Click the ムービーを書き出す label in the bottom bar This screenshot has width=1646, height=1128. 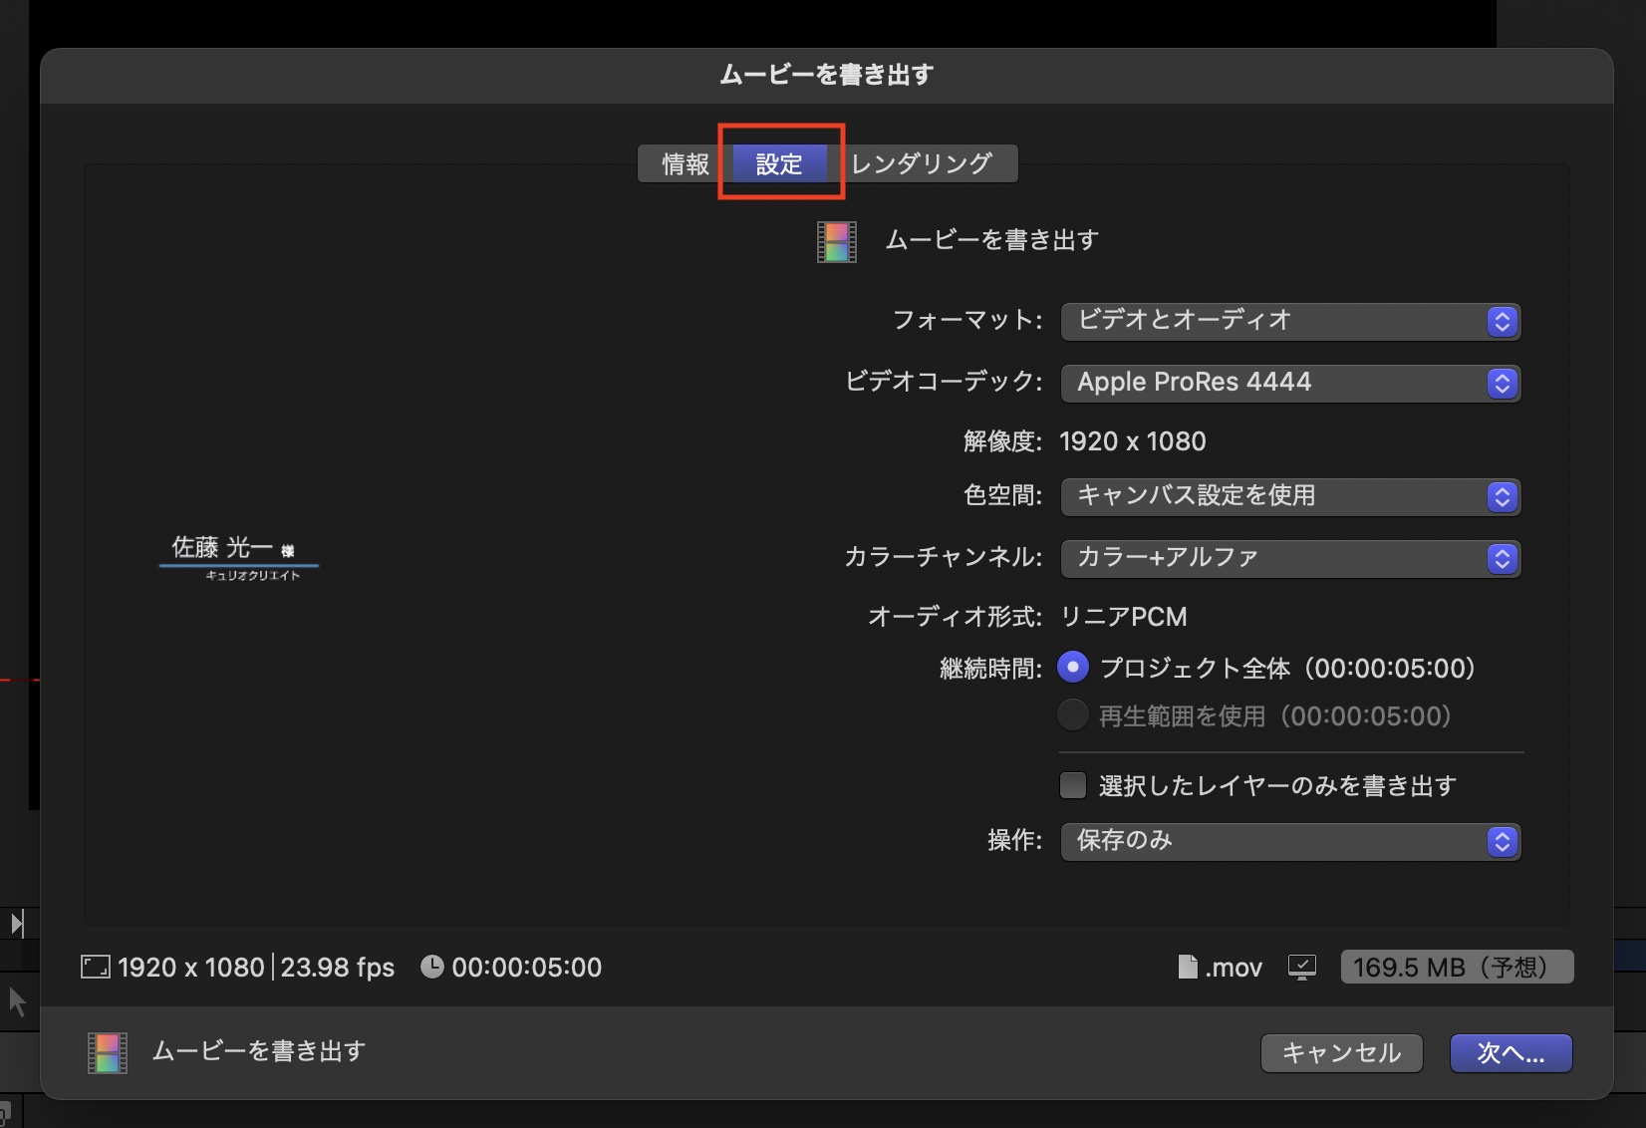click(x=259, y=1051)
